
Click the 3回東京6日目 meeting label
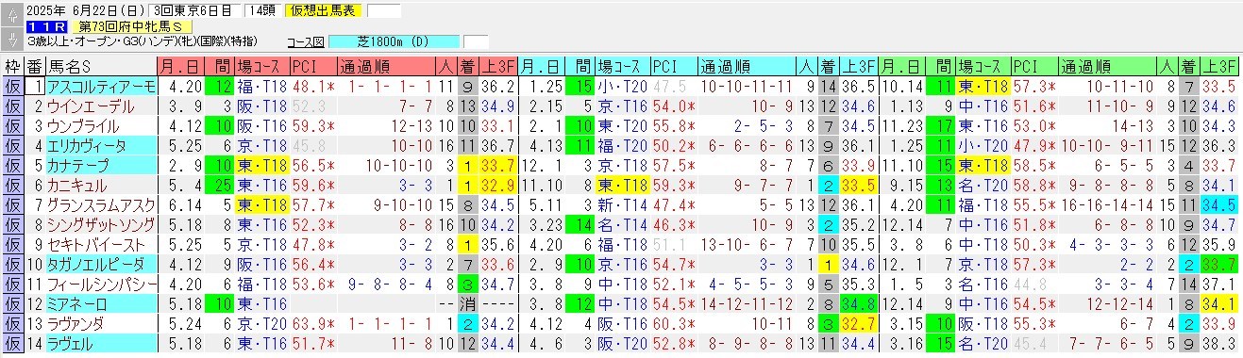click(195, 11)
